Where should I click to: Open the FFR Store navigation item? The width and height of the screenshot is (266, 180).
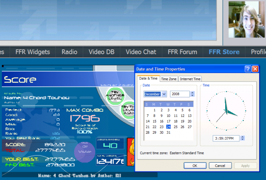224,52
